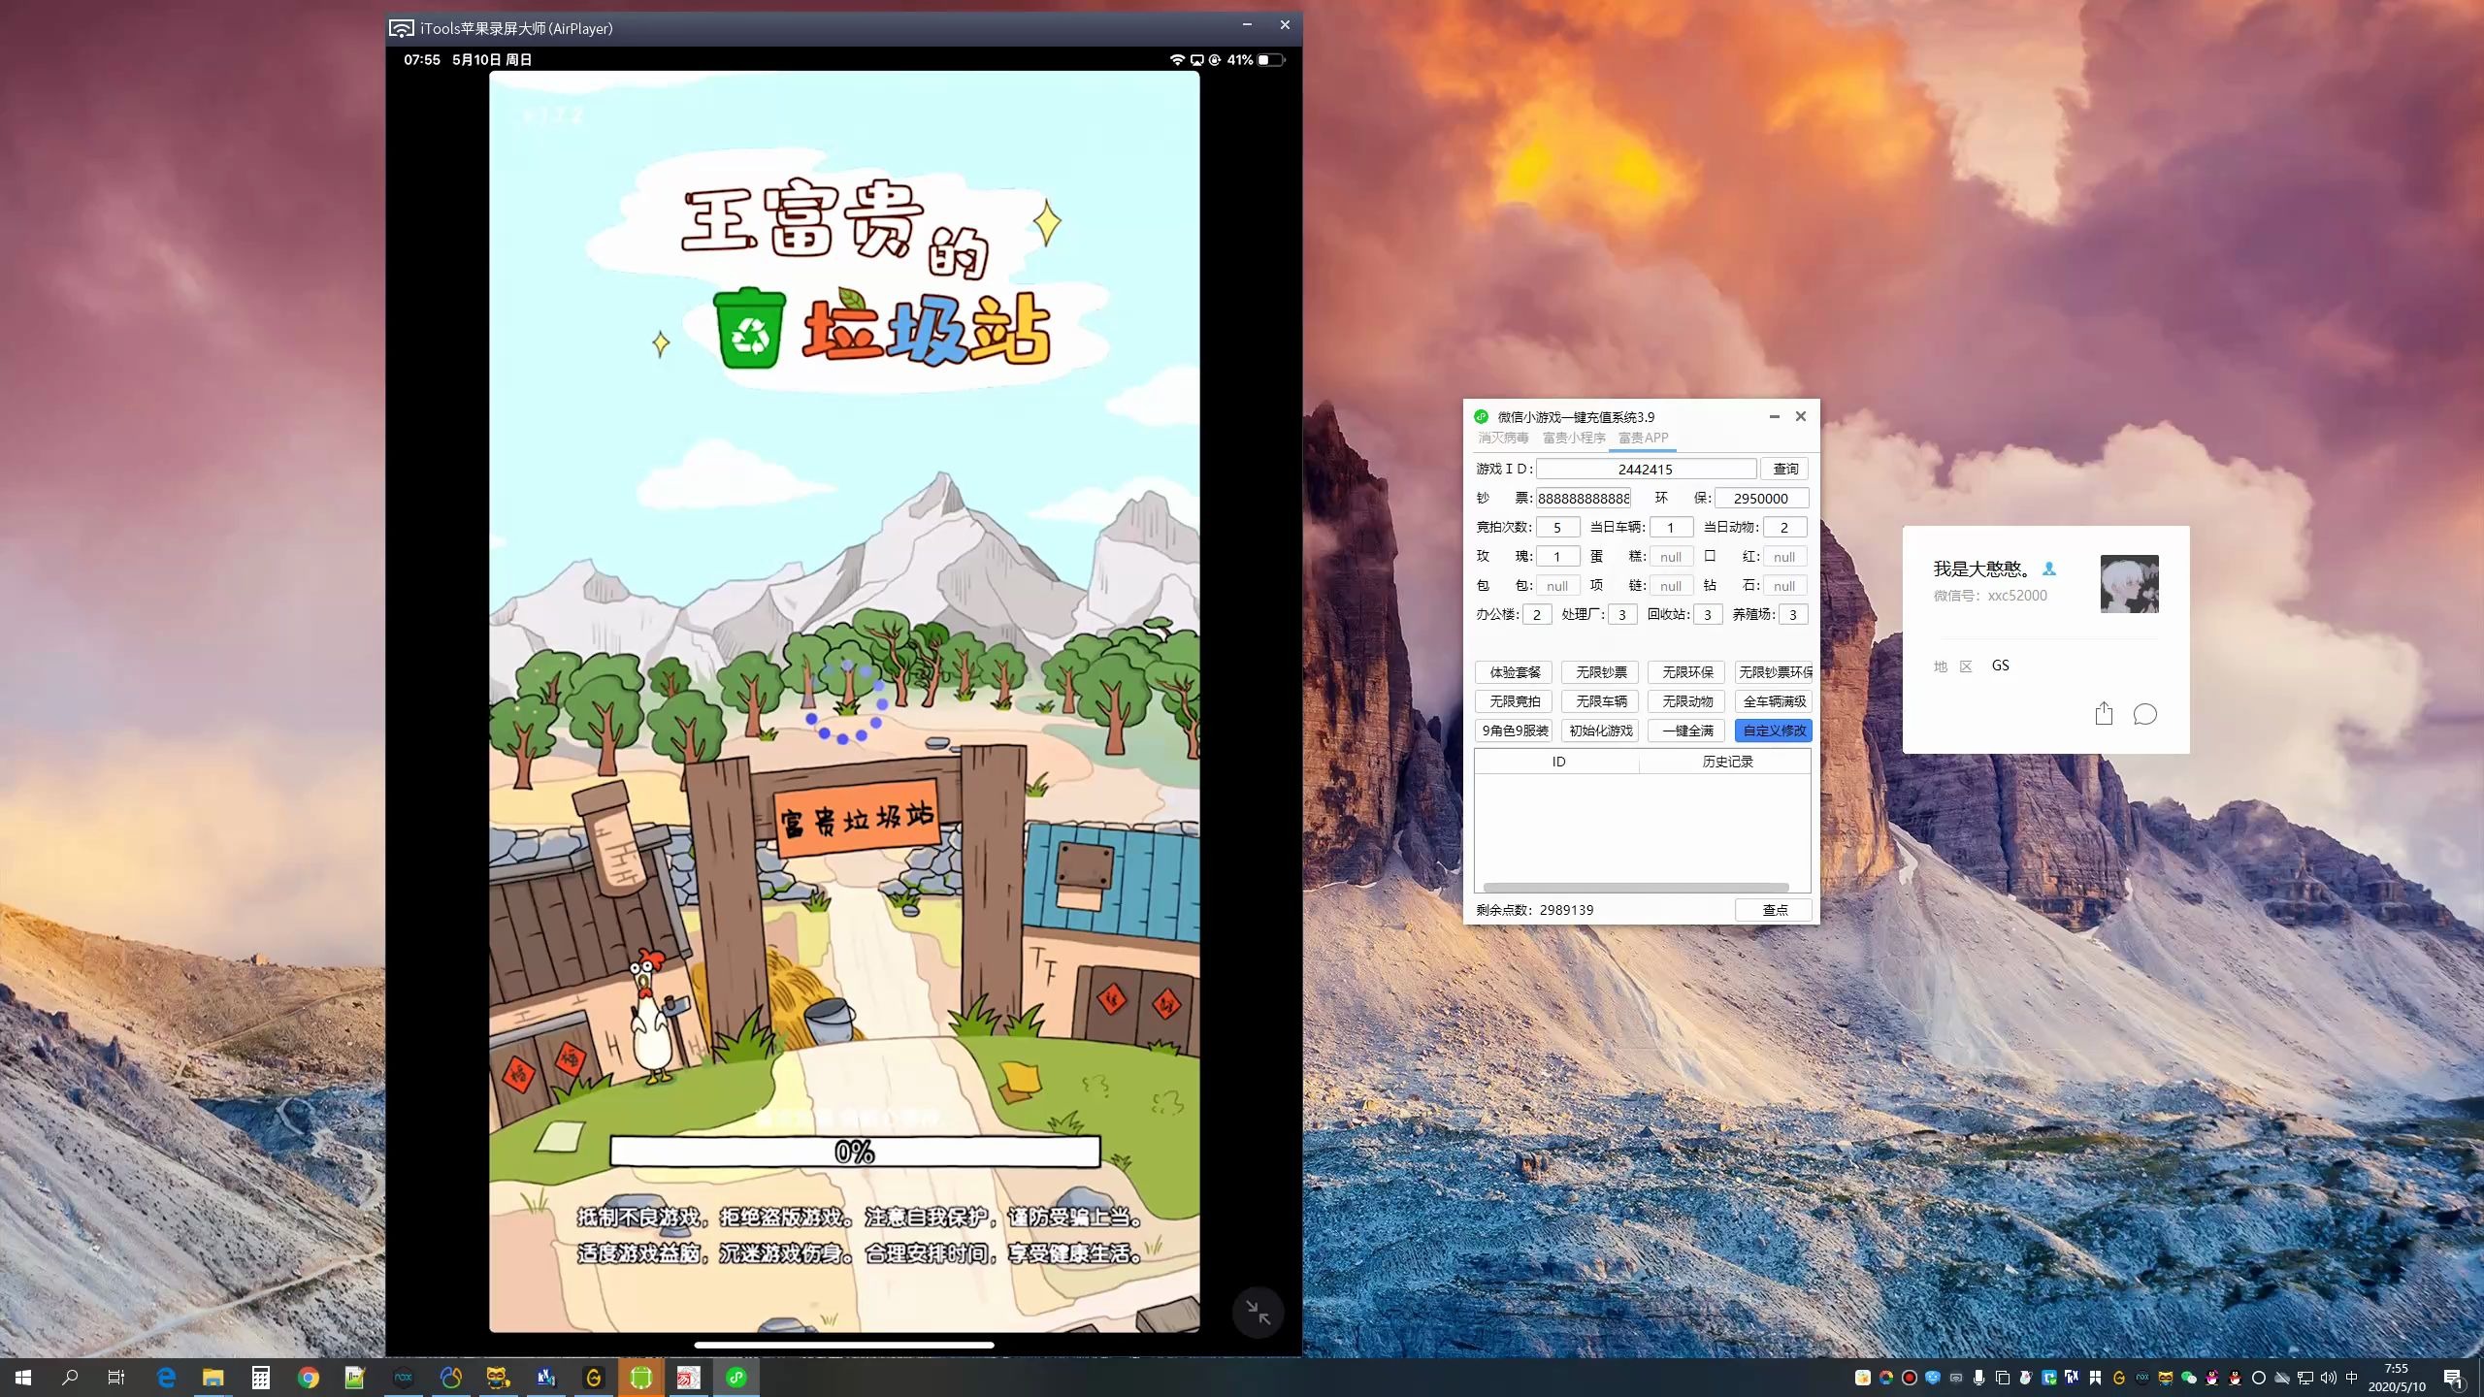Click the contact person icon beside 我是大憨憨

[x=2048, y=569]
